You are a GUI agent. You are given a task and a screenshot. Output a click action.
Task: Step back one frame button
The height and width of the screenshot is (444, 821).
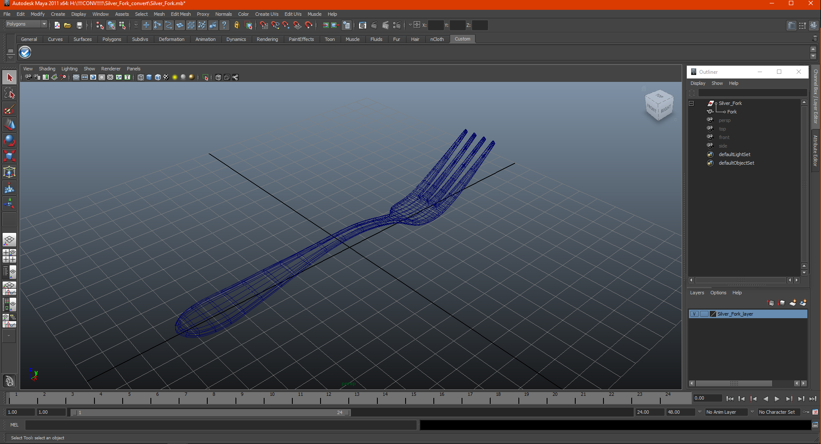(742, 399)
